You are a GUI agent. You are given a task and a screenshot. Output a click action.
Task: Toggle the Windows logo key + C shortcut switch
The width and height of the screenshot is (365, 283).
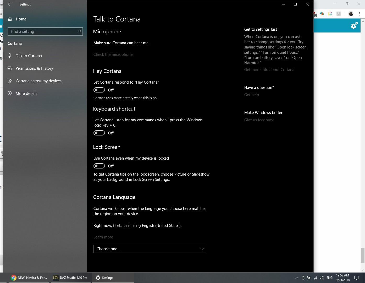coord(99,133)
